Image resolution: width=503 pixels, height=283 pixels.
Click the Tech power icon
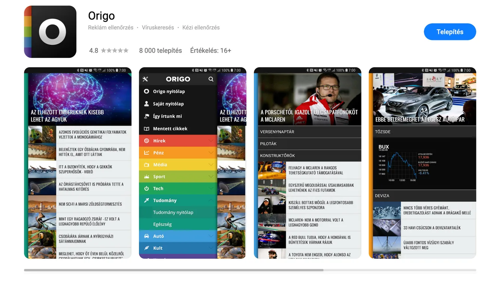146,189
